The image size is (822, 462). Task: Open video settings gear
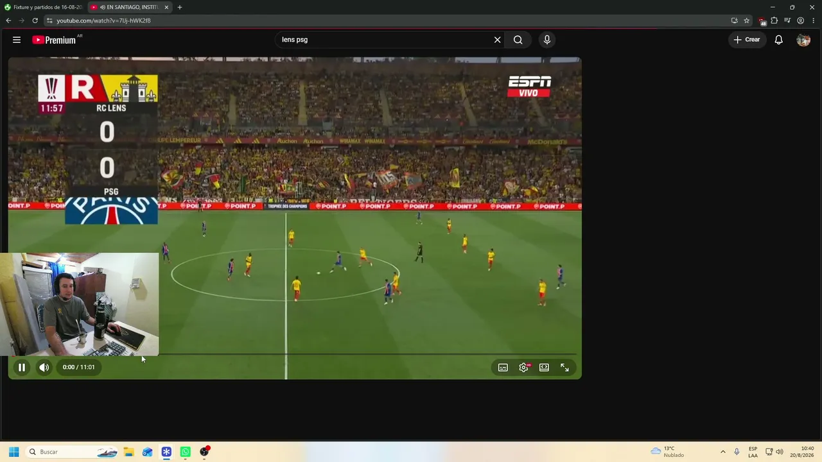pyautogui.click(x=523, y=368)
